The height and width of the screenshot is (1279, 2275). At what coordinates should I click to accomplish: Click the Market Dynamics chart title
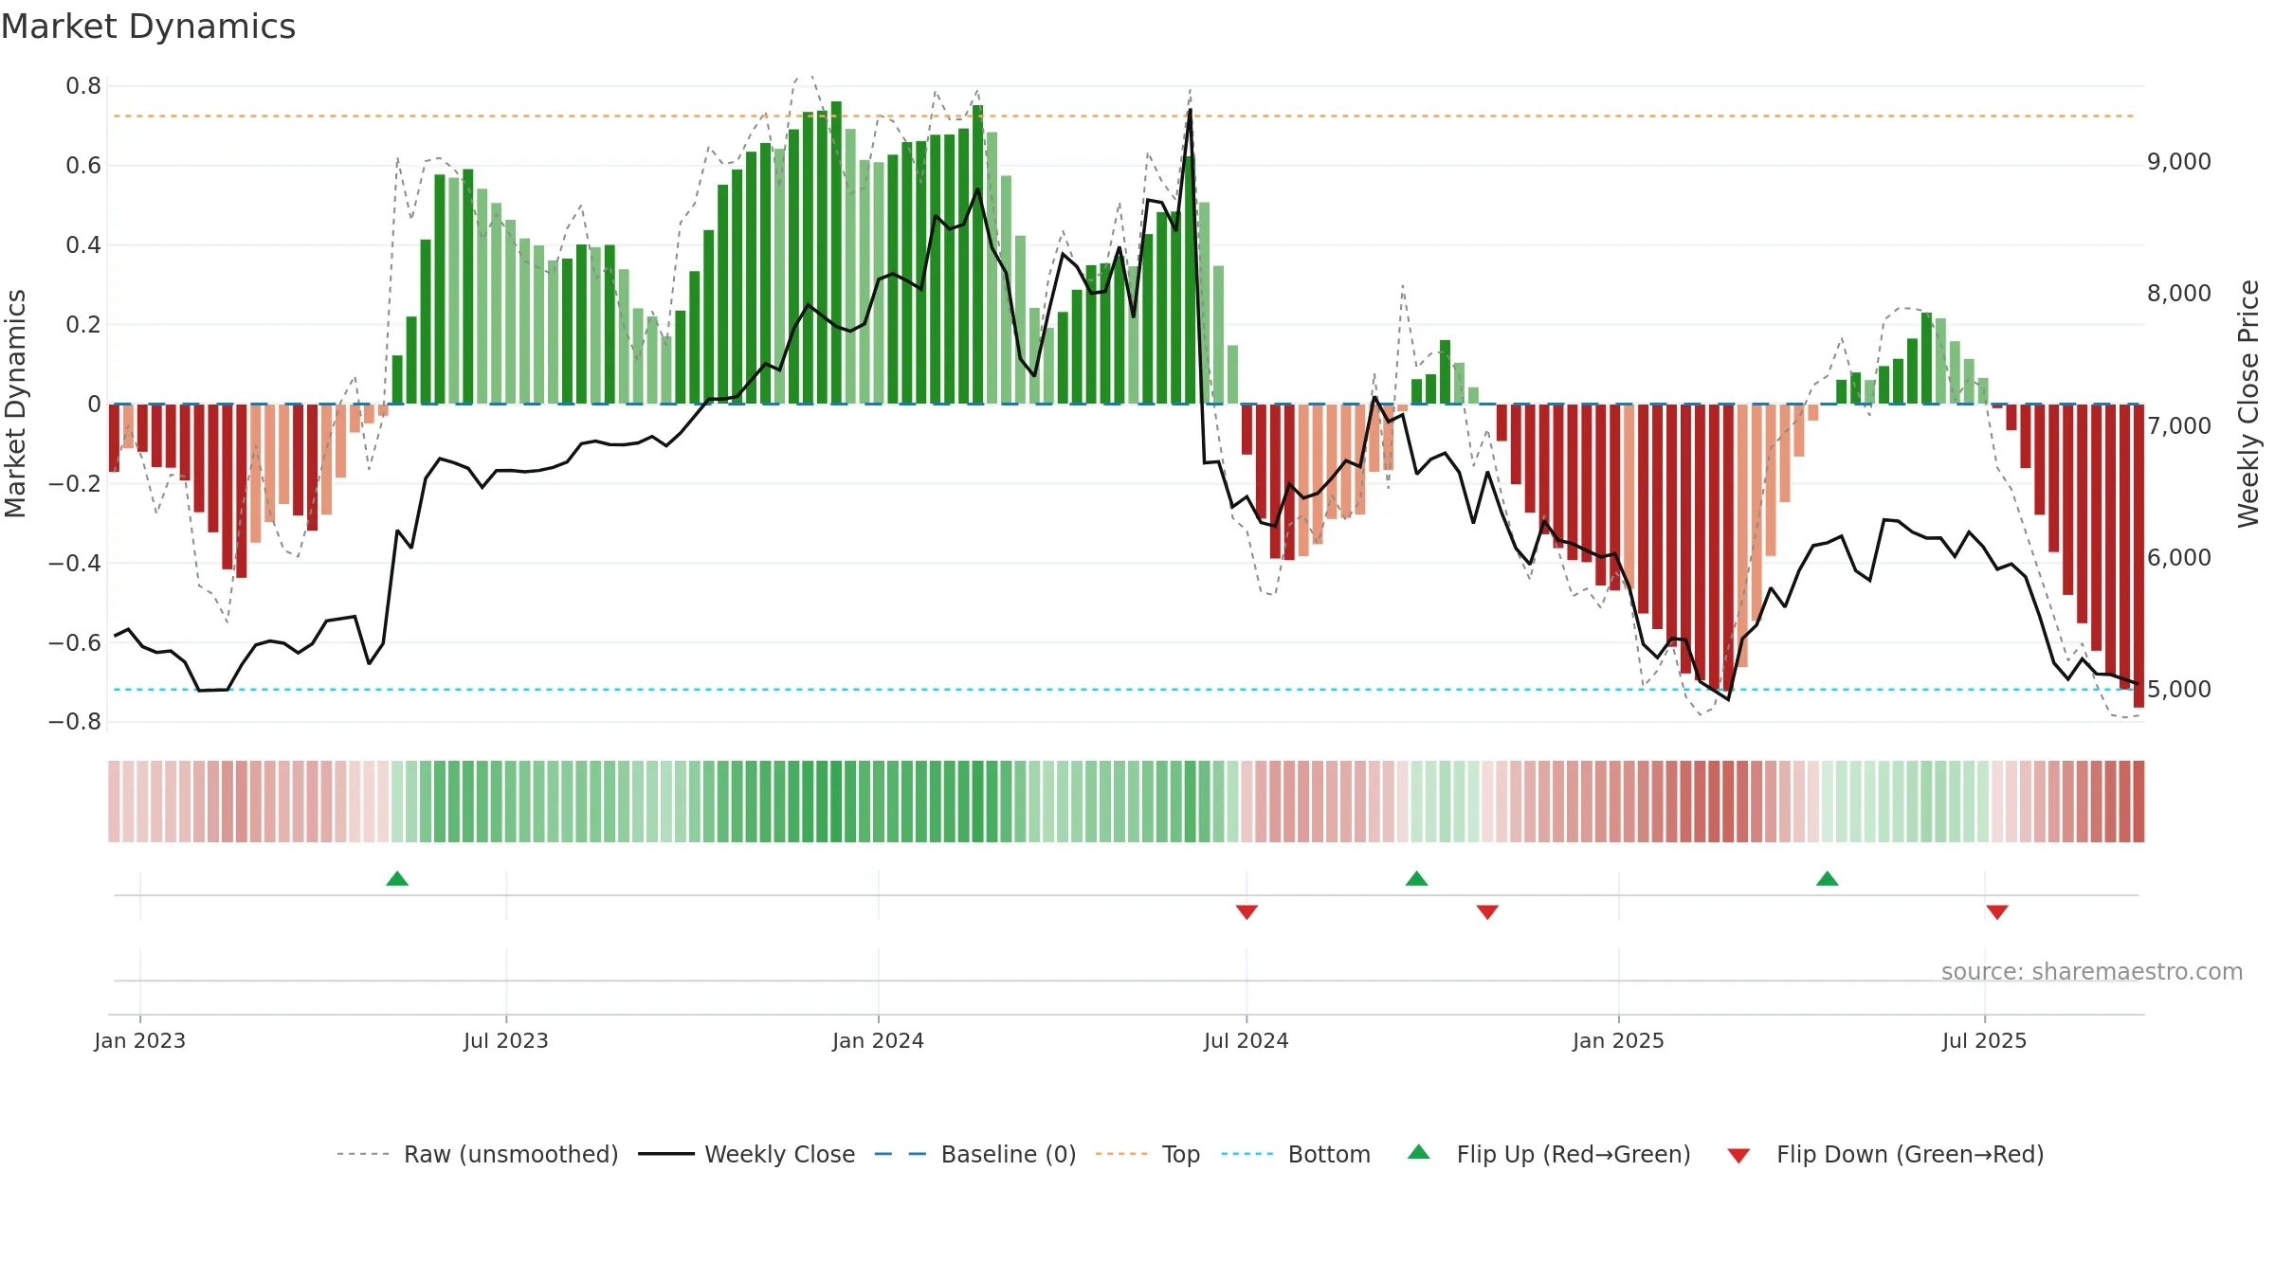tap(148, 27)
